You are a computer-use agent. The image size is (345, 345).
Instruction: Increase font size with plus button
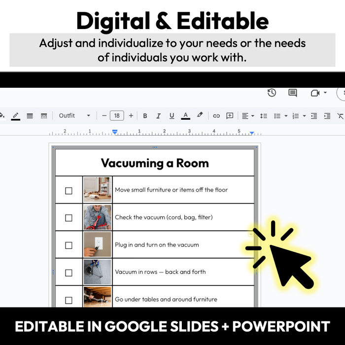coord(131,116)
